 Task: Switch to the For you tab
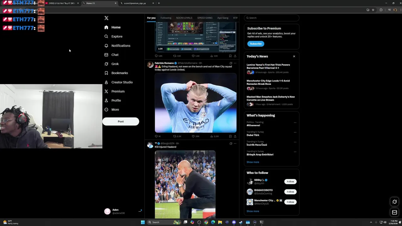point(151,18)
